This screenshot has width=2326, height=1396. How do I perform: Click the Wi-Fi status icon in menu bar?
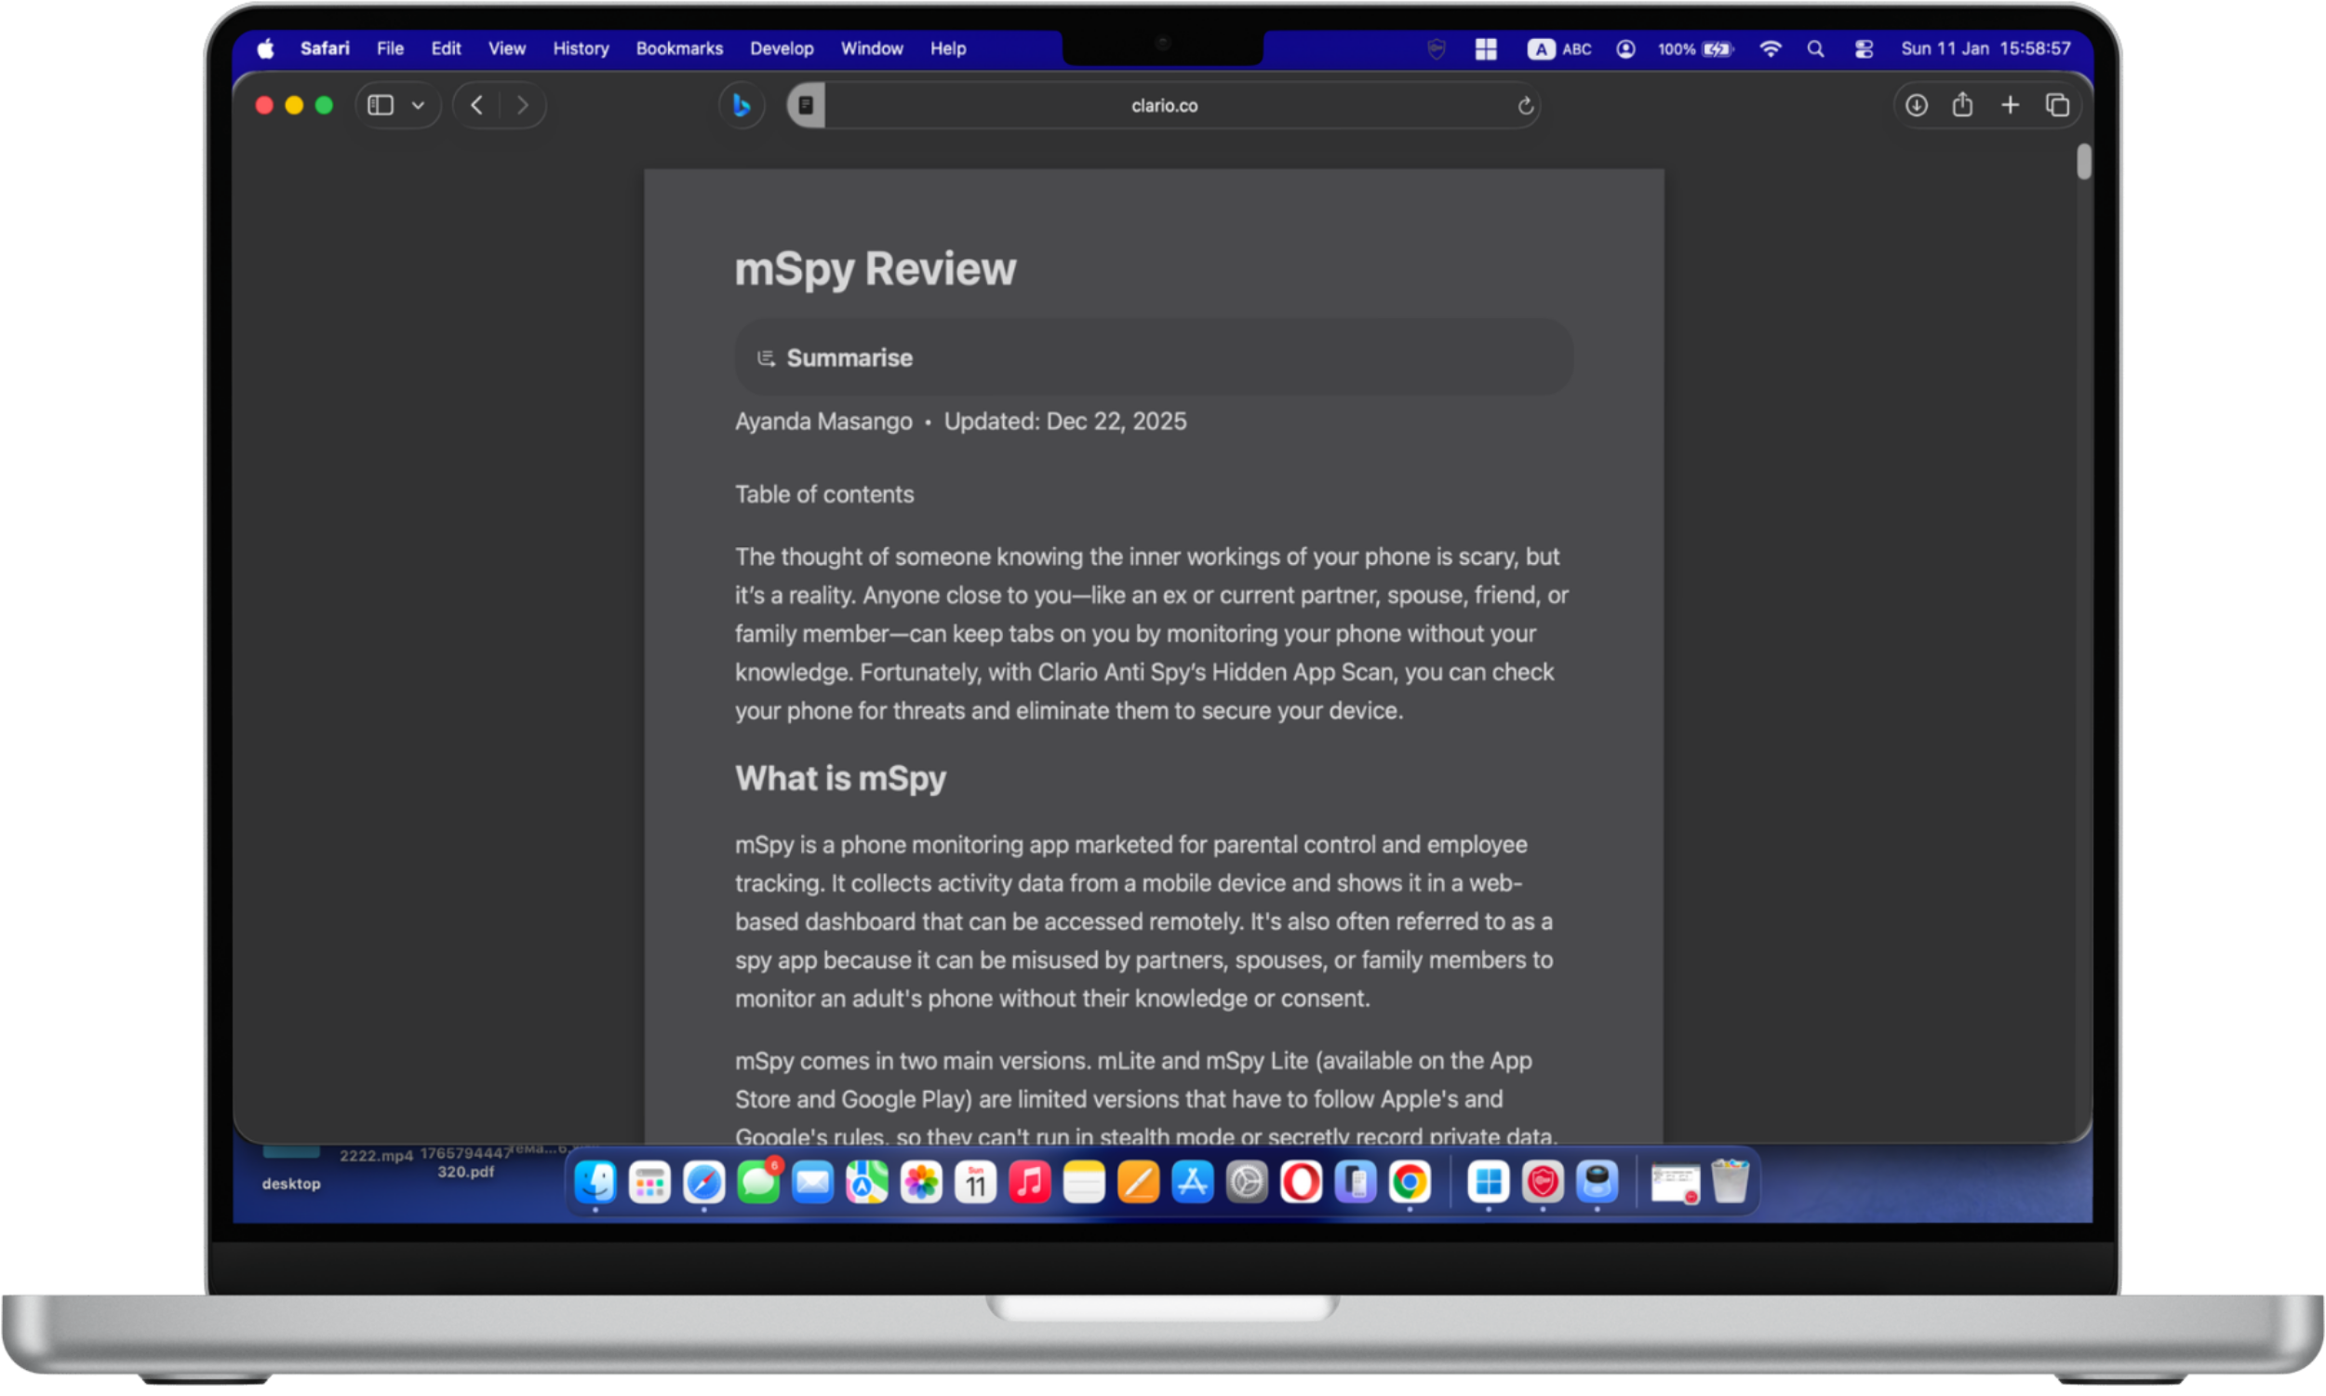point(1771,49)
